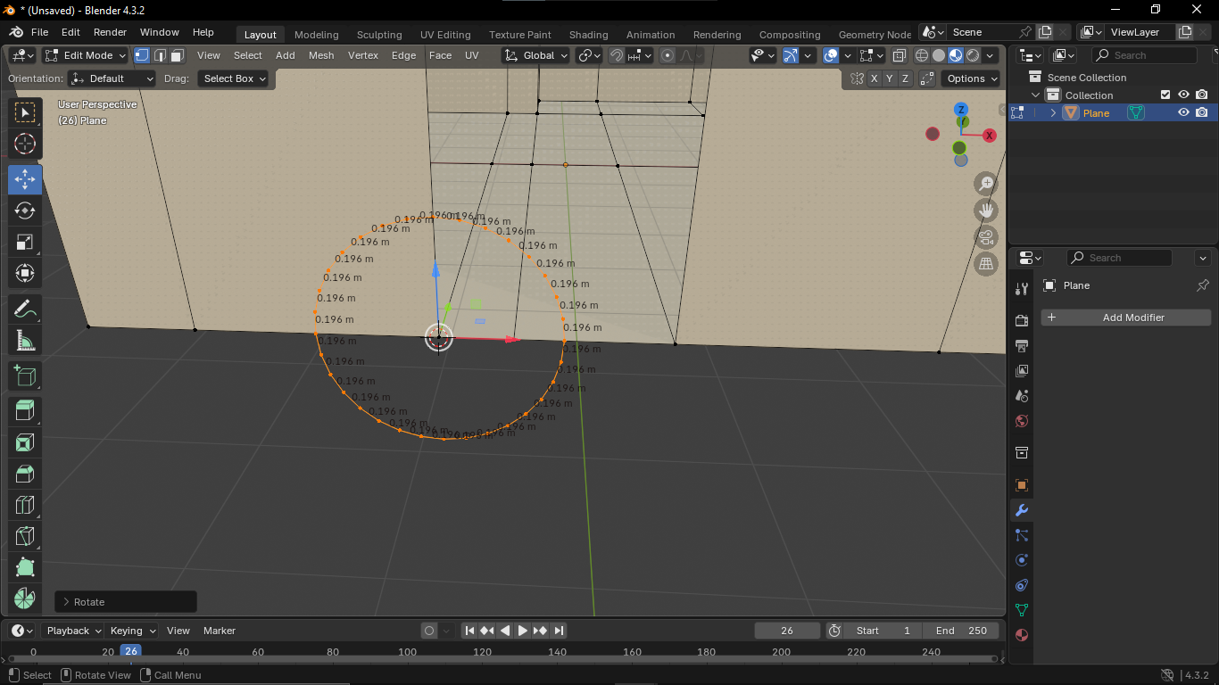This screenshot has width=1219, height=685.
Task: Choose the Rotate tool in the toolbar
Action: coord(25,210)
